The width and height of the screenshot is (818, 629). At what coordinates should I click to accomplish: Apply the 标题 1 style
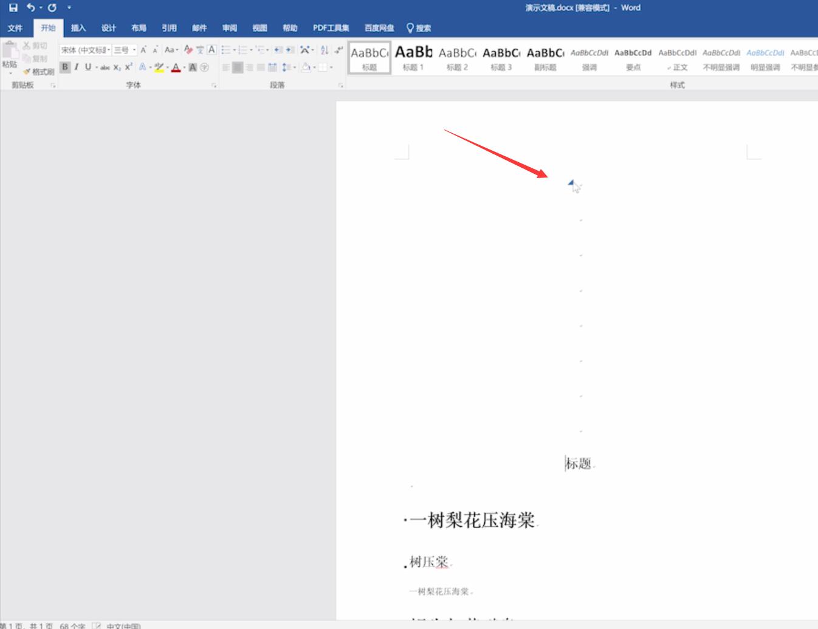(x=413, y=58)
